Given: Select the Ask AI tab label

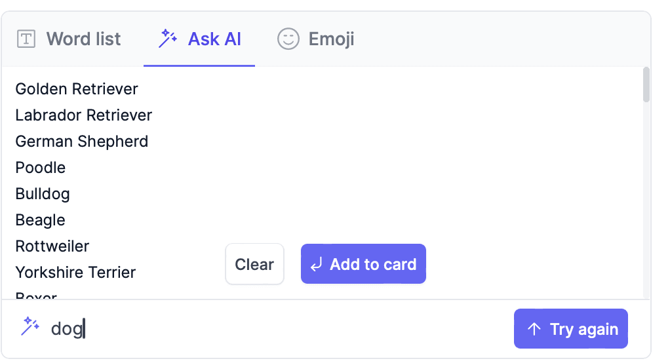Looking at the screenshot, I should coord(214,39).
